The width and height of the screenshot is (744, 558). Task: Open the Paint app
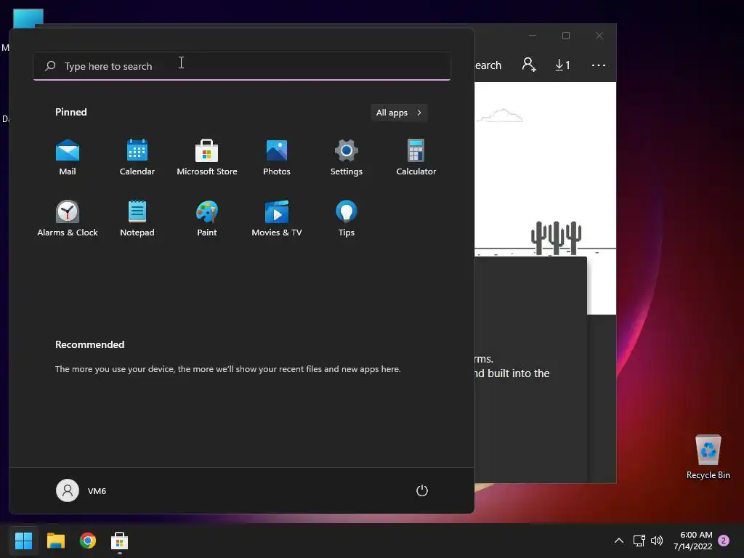point(207,219)
